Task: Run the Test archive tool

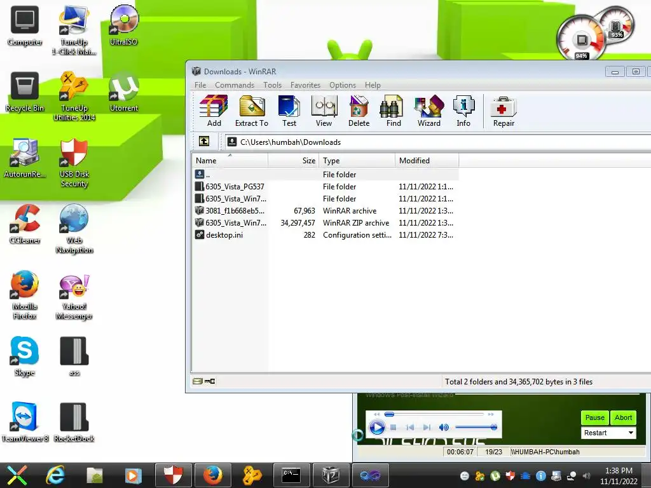Action: tap(289, 111)
